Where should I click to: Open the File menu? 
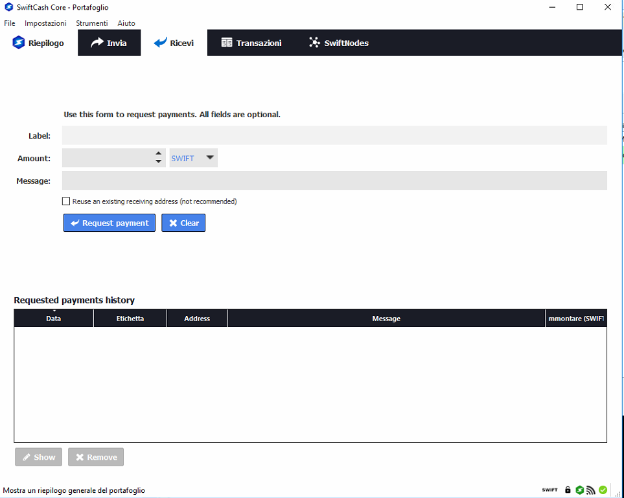[10, 23]
